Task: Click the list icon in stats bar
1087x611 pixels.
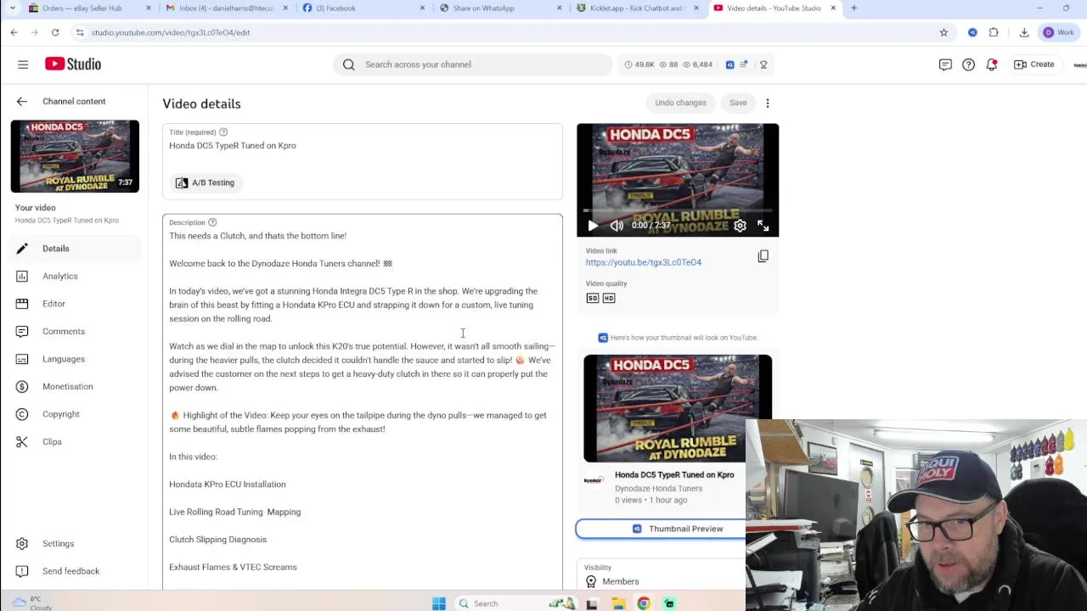Action: coord(744,64)
